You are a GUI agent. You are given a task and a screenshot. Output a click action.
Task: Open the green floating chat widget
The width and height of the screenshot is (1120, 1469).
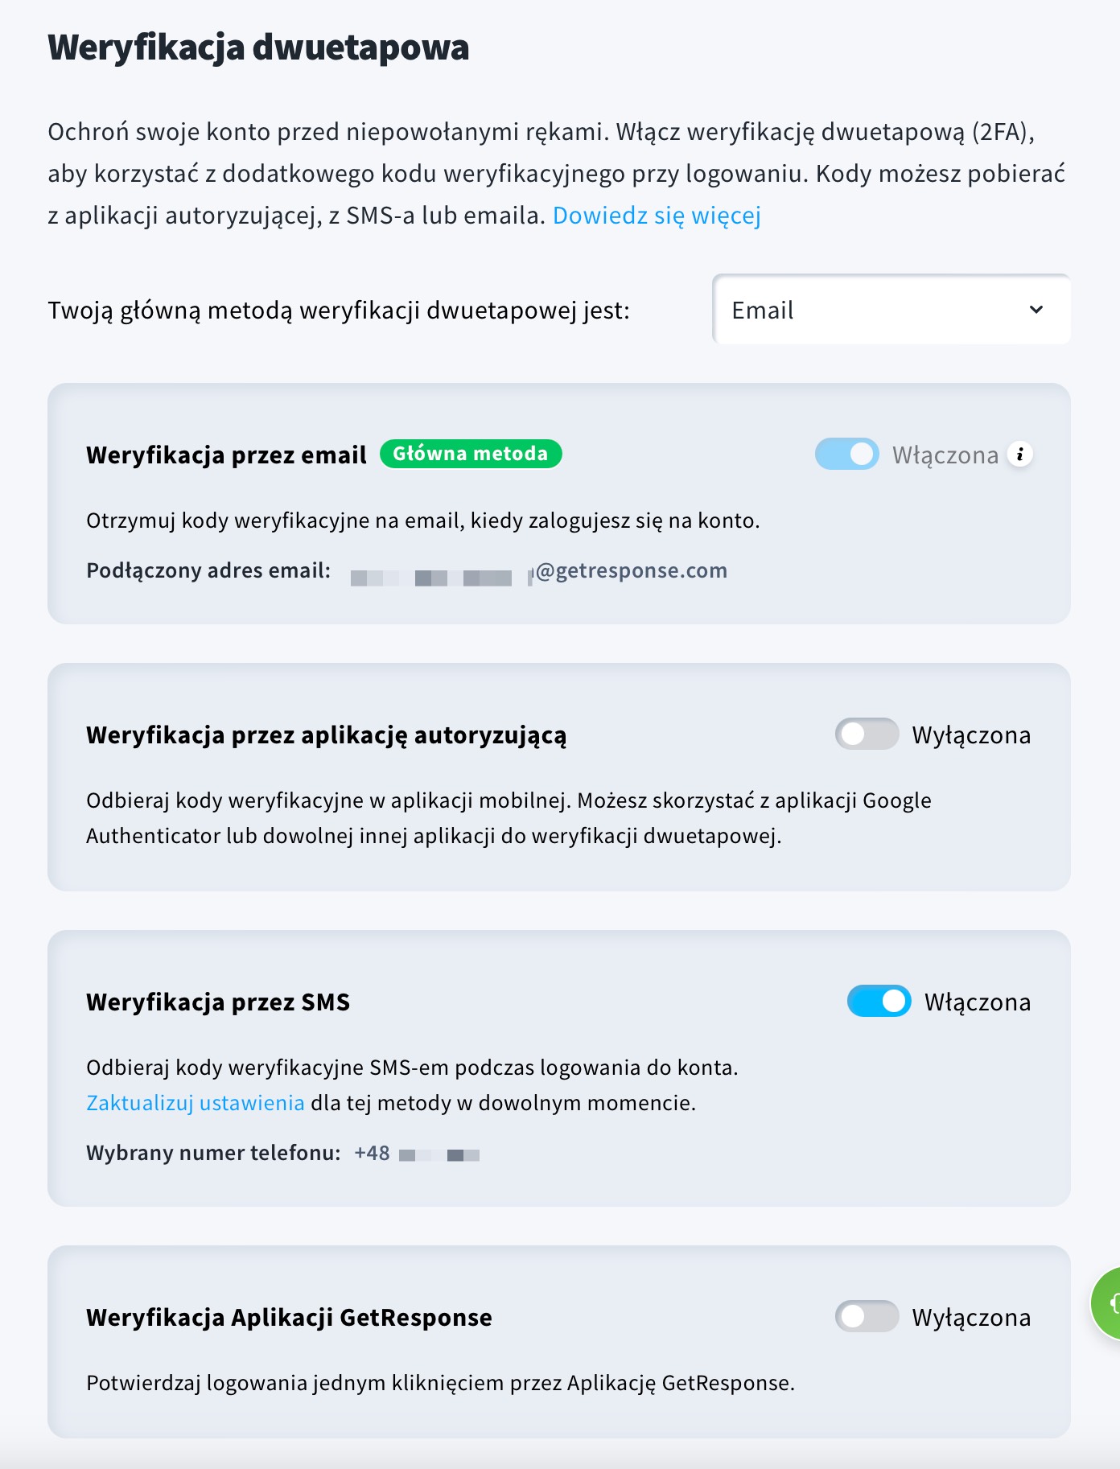[x=1106, y=1303]
